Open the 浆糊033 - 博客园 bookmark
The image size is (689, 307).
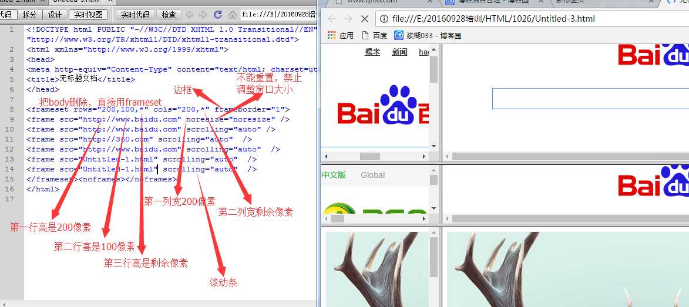[x=428, y=35]
